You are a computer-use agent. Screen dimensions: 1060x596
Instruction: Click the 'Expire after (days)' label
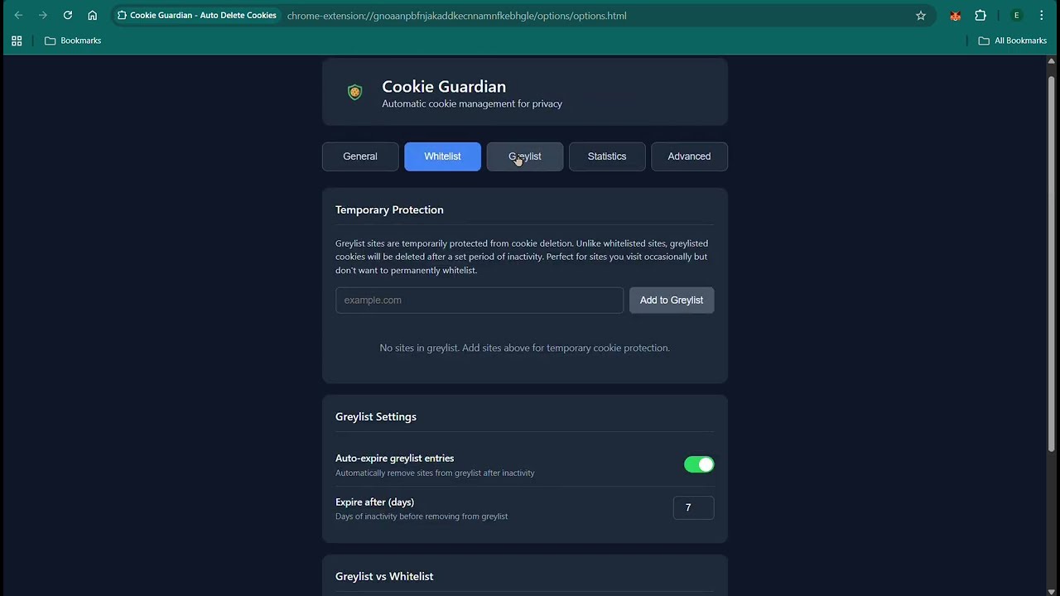coord(374,502)
